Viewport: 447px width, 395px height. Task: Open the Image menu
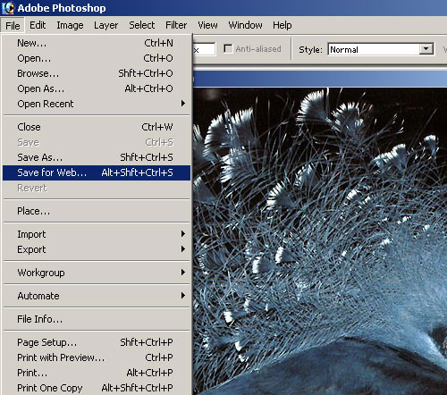[70, 25]
